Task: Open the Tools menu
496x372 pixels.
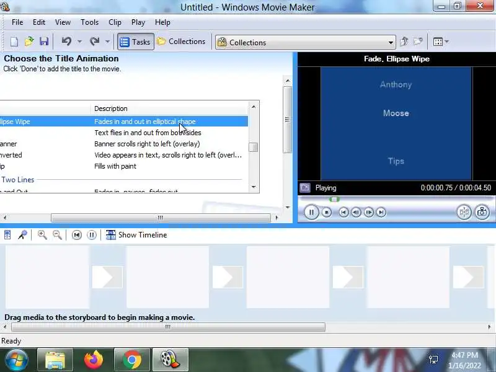Action: tap(89, 22)
